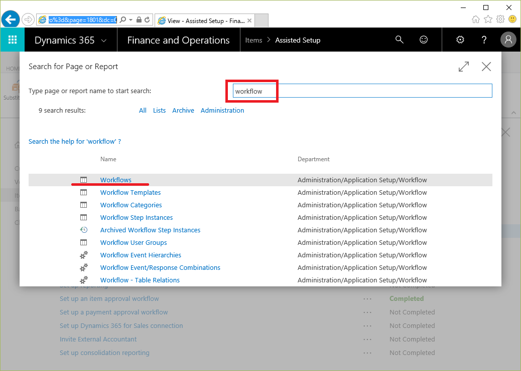Screen dimensions: 521x371
Task: Open Workflow - Table Relations link
Action: [x=140, y=280]
